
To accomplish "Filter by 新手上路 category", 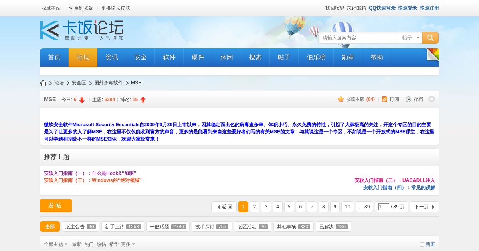I will click(x=123, y=227).
